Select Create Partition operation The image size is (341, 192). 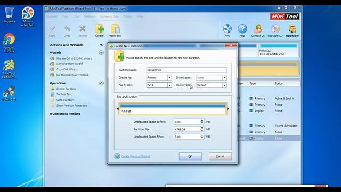(66, 89)
